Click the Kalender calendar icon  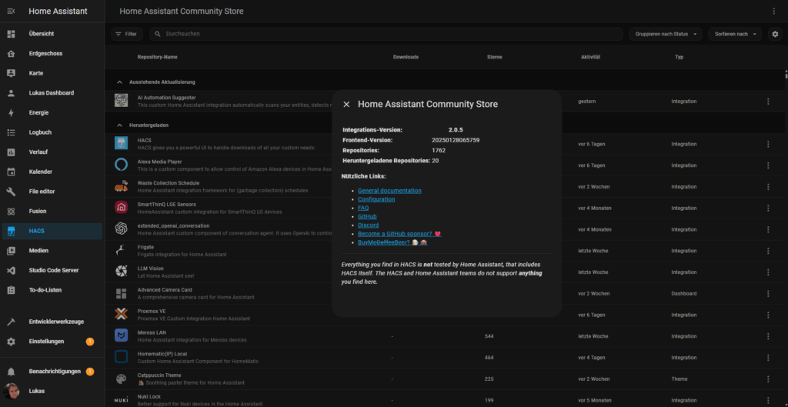(x=11, y=172)
